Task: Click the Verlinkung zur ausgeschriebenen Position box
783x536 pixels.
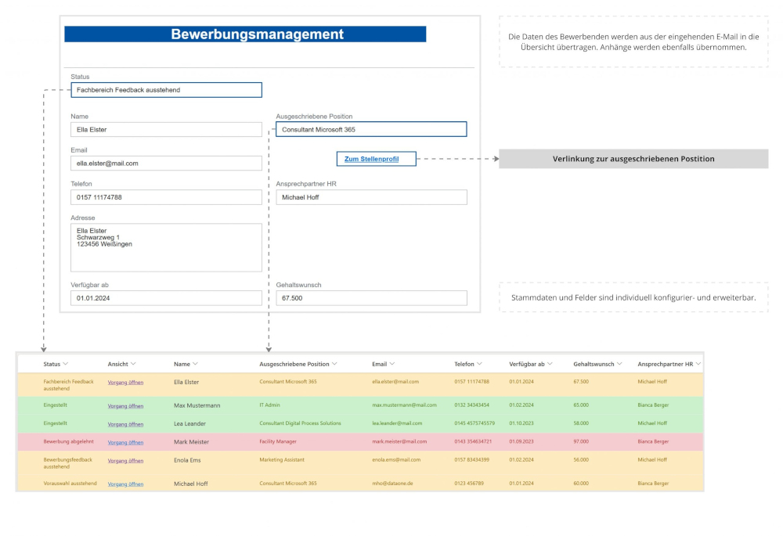Action: click(633, 159)
